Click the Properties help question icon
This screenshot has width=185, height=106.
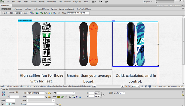pyautogui.click(x=183, y=92)
